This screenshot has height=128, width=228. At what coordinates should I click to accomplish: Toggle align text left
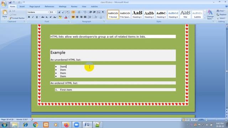click(x=73, y=17)
